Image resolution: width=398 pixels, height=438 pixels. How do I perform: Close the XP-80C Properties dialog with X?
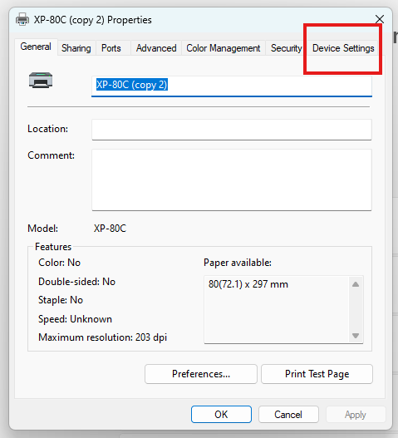(380, 19)
